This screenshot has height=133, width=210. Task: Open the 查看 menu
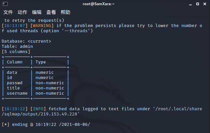pos(51,12)
